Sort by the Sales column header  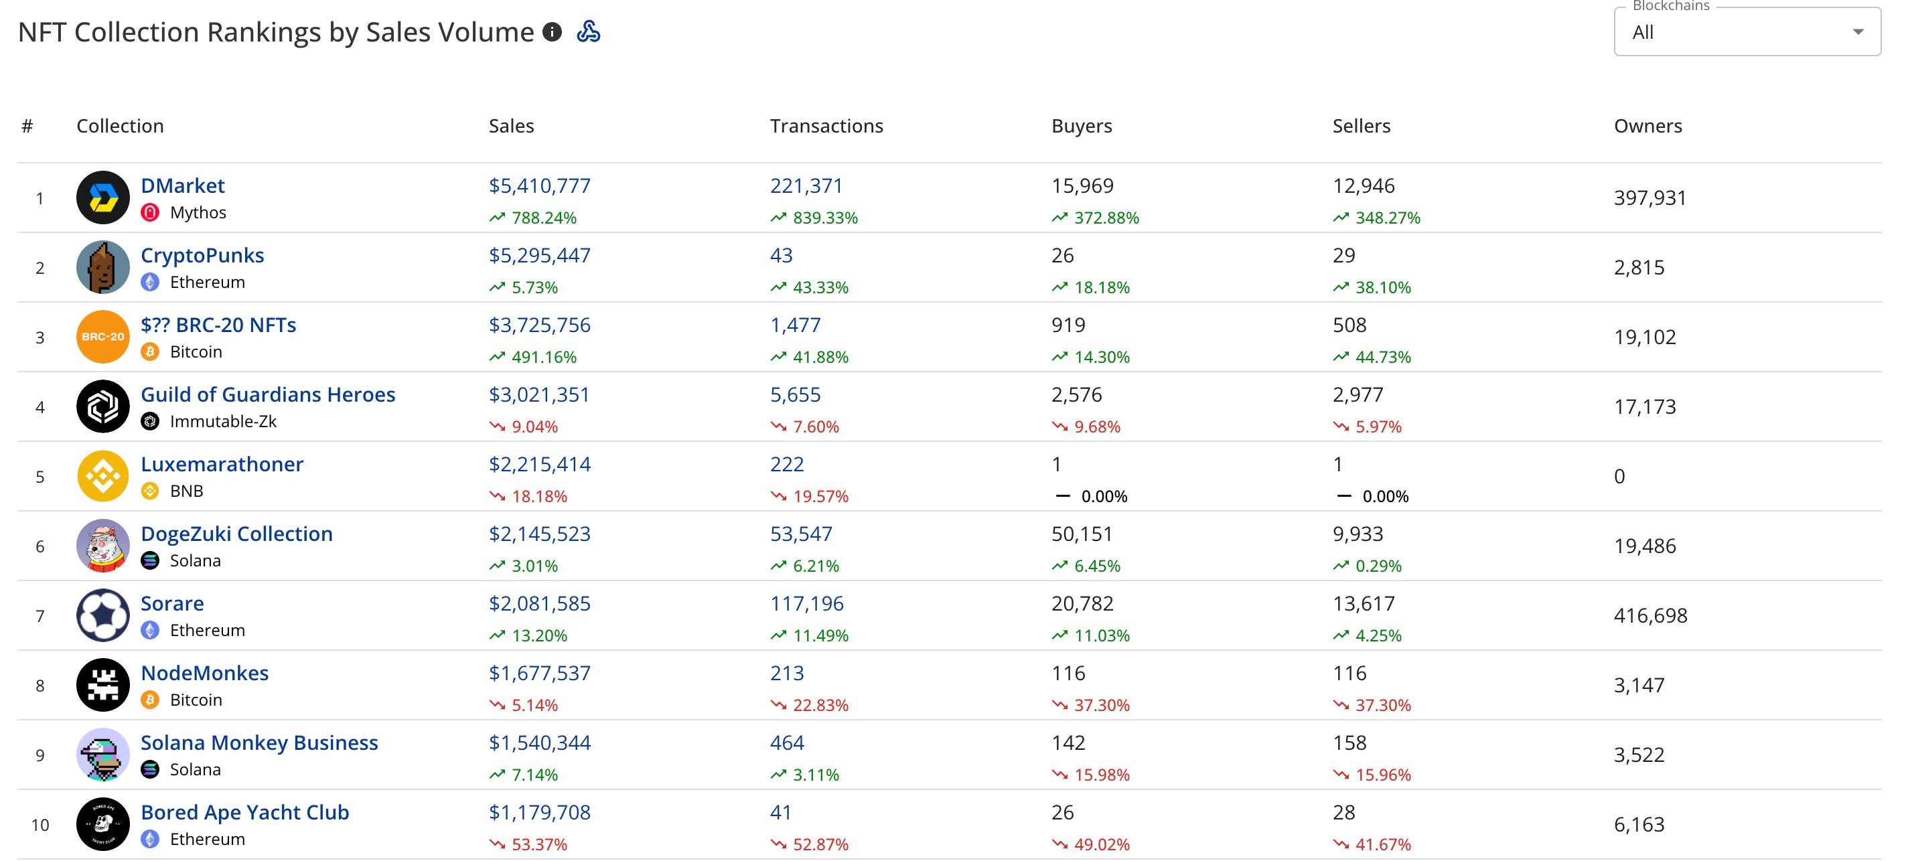point(511,126)
